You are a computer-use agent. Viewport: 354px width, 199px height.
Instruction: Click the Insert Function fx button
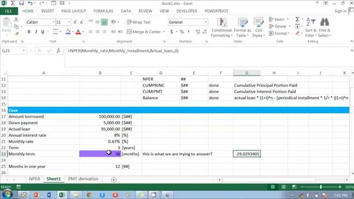coord(59,51)
